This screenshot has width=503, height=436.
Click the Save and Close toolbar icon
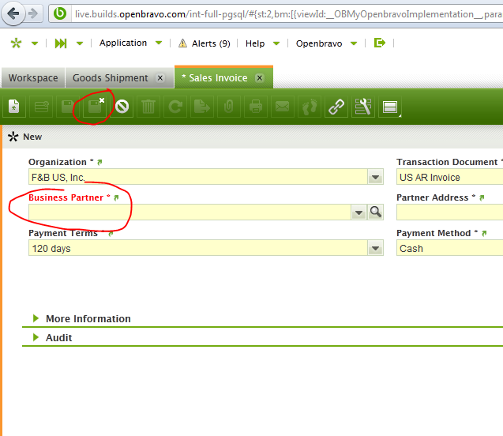[x=95, y=107]
